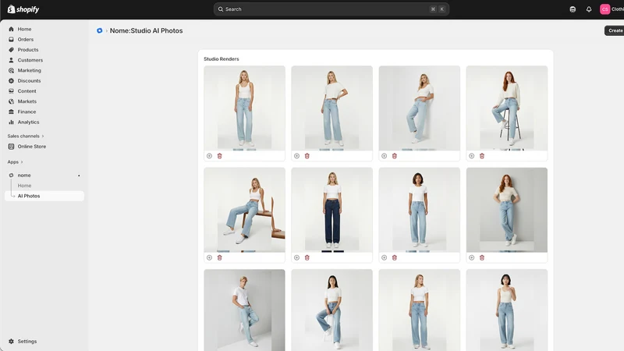Open the pink CS account avatar
The image size is (624, 351).
pyautogui.click(x=605, y=9)
